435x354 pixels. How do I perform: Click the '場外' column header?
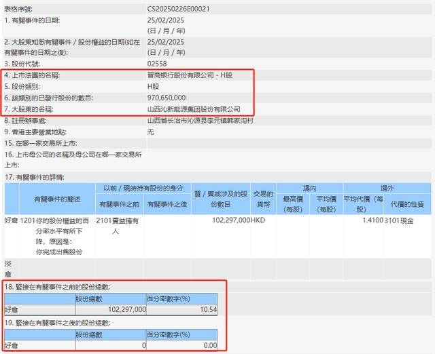point(387,189)
